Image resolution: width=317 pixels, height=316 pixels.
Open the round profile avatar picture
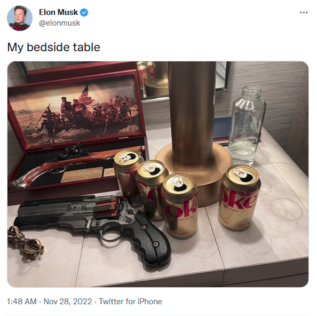[x=20, y=18]
